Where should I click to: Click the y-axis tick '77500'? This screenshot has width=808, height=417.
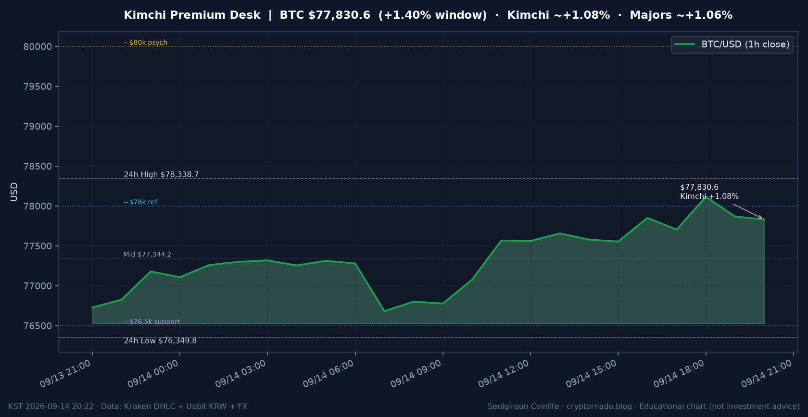[x=38, y=246]
